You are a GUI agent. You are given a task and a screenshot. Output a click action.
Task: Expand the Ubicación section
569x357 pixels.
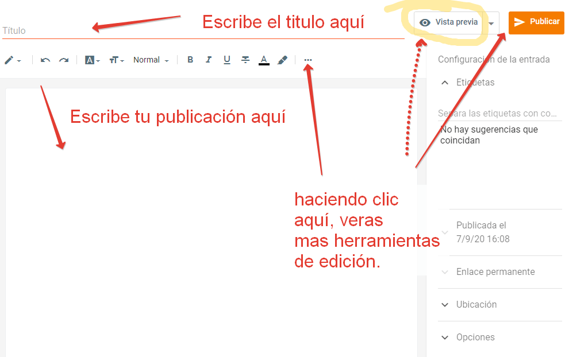[444, 305]
